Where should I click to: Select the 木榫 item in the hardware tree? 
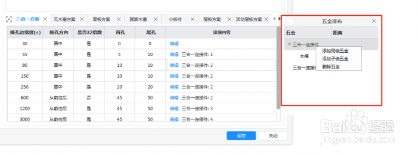[x=304, y=56]
